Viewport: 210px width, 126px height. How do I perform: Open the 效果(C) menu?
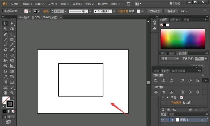coord(77,4)
